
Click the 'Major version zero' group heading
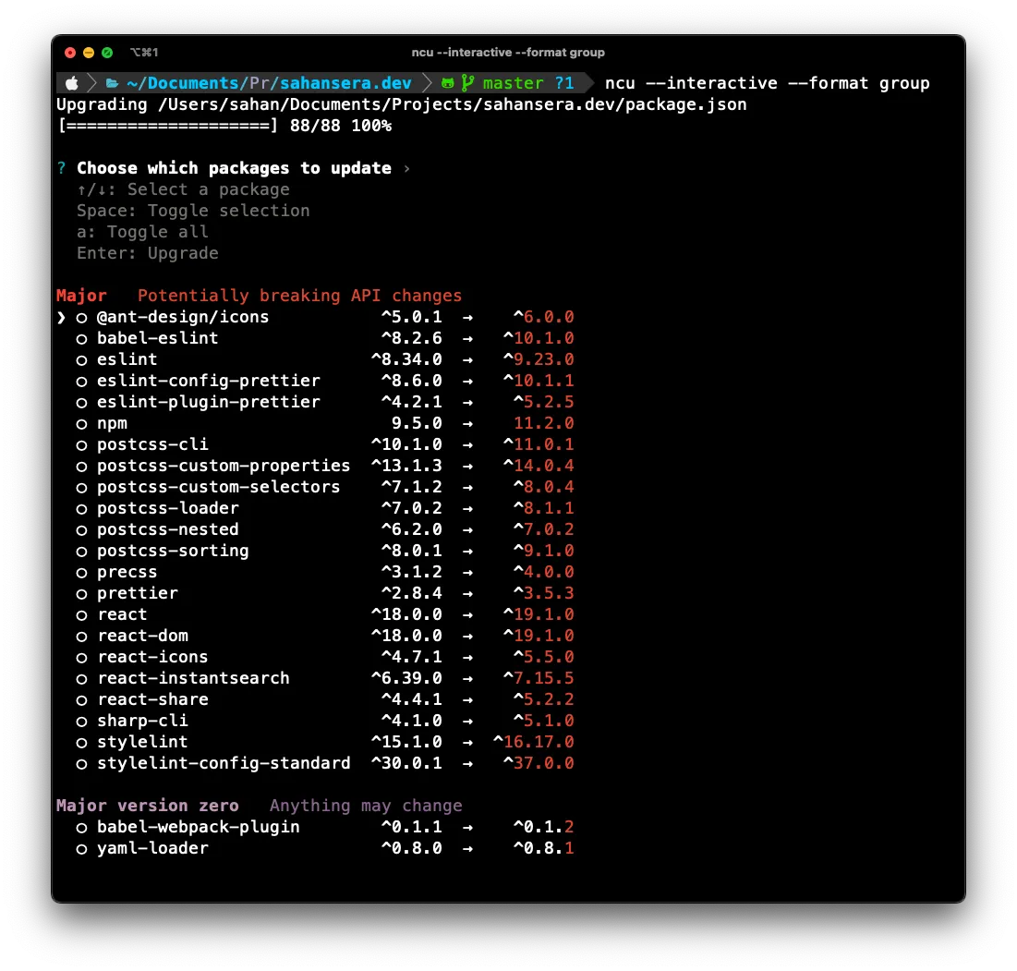148,806
